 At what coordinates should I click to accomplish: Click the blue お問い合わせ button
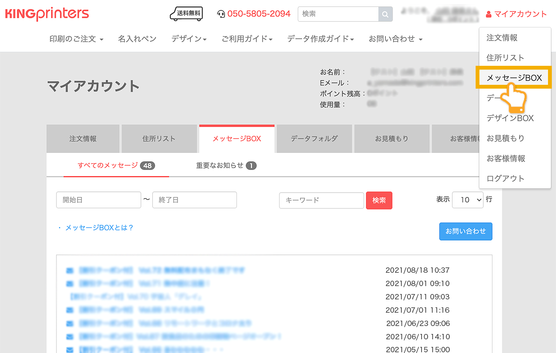point(465,231)
